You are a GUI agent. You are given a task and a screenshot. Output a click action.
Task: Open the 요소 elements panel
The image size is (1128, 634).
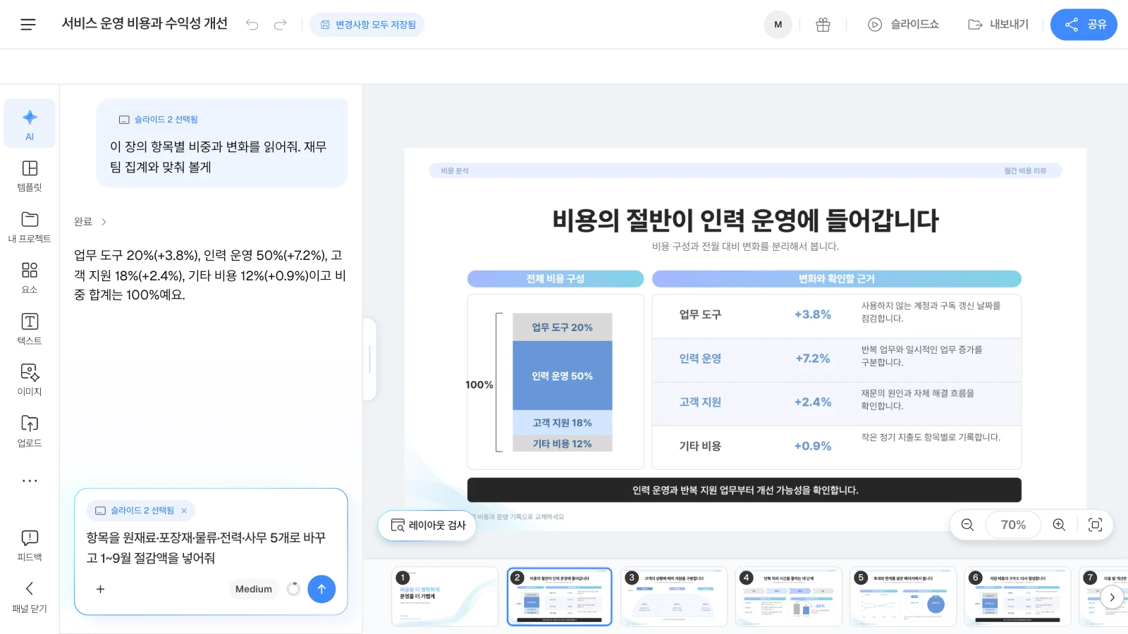click(x=30, y=278)
